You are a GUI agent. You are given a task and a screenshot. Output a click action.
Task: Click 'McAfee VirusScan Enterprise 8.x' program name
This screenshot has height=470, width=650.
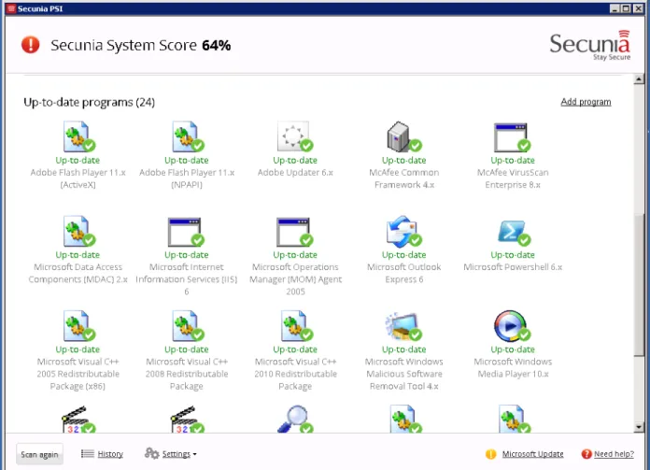[513, 178]
